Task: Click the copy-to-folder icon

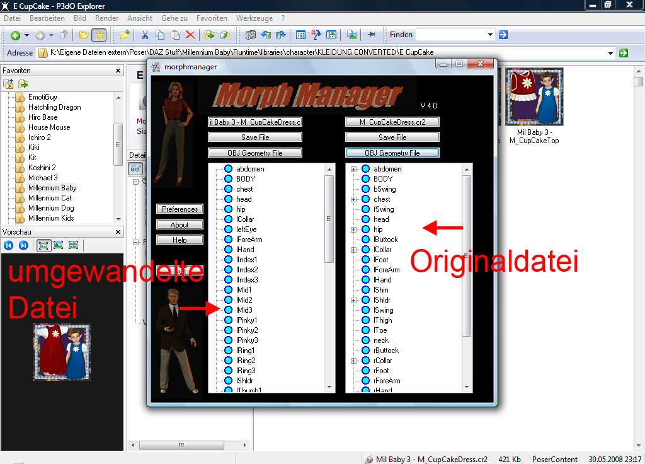Action: (x=209, y=35)
